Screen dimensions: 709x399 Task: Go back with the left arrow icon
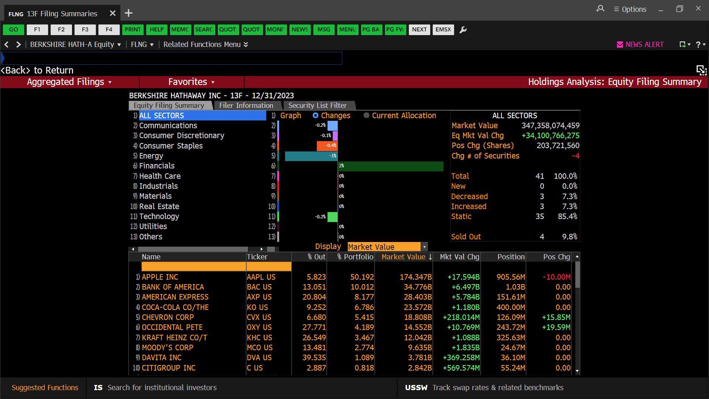click(x=6, y=44)
